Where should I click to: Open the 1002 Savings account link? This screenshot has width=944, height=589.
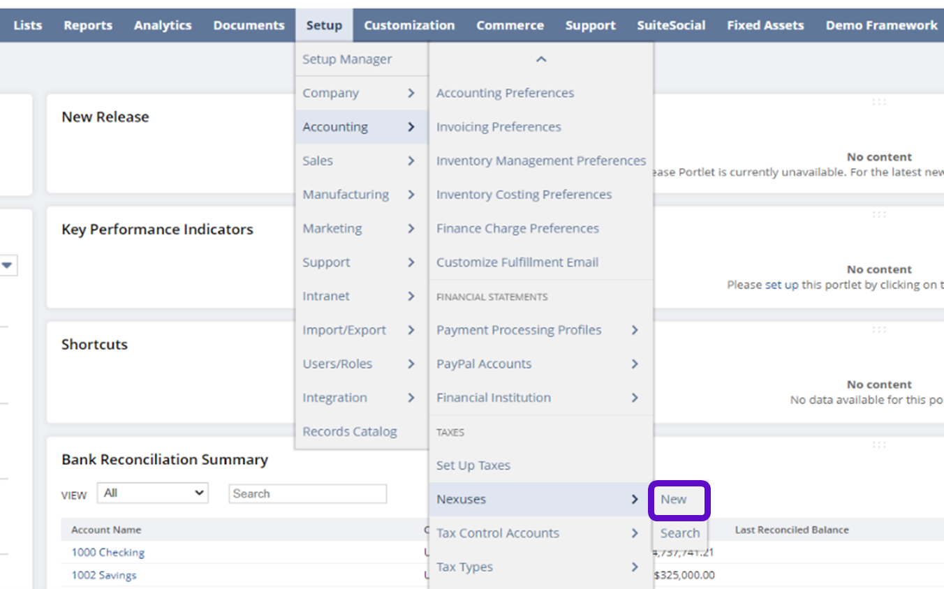tap(104, 576)
